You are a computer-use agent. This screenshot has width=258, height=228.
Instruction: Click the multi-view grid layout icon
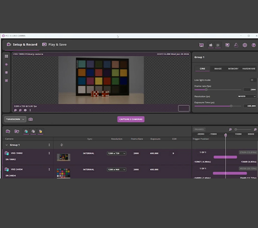[6, 56]
